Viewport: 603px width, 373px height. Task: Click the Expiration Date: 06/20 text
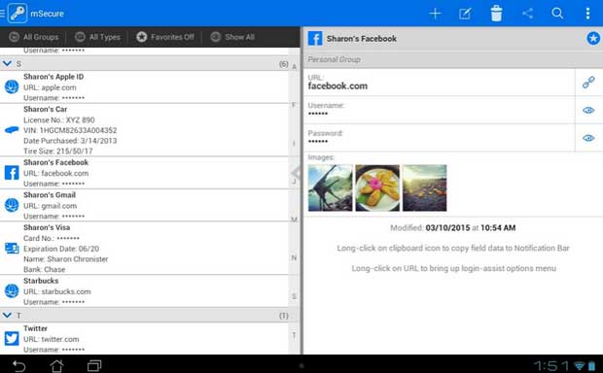point(61,249)
